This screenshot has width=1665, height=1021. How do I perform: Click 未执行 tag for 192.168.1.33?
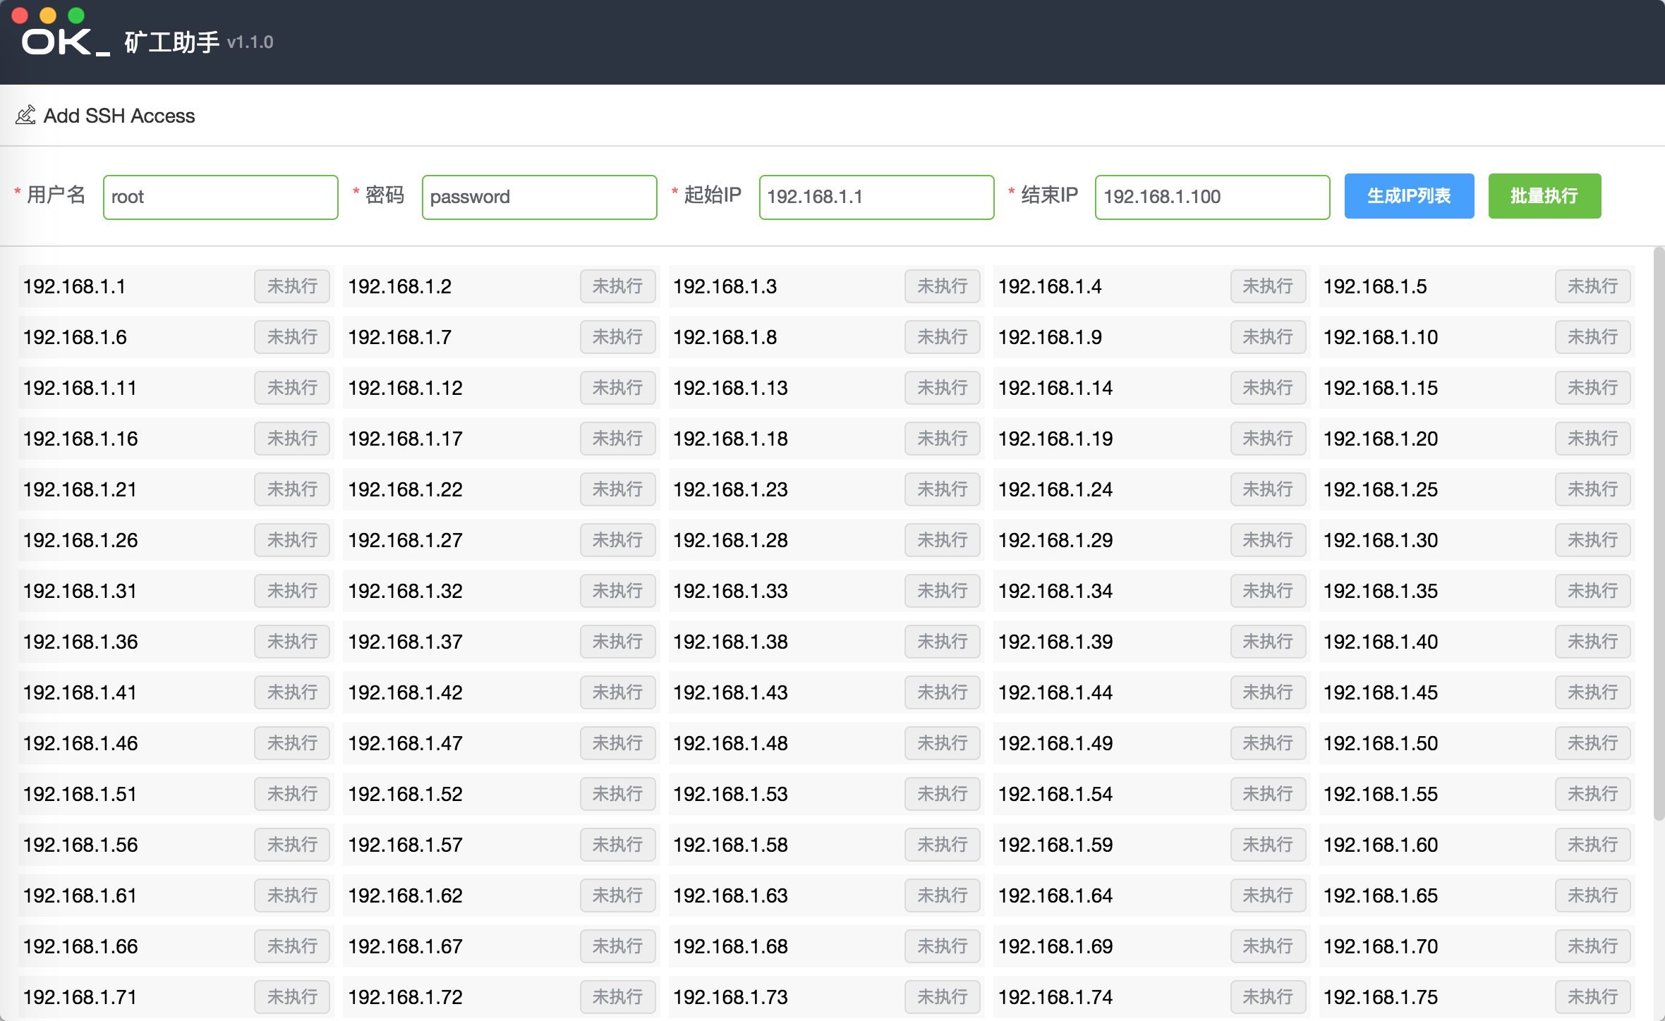[942, 591]
